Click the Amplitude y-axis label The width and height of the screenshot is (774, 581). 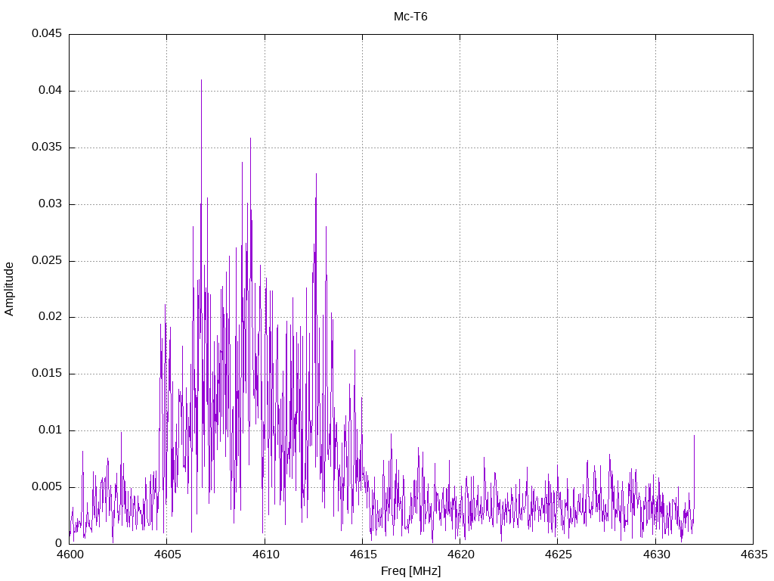point(9,289)
